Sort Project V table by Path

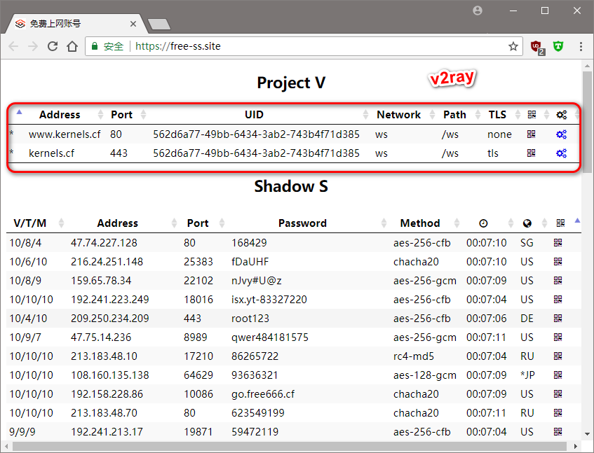(x=454, y=115)
